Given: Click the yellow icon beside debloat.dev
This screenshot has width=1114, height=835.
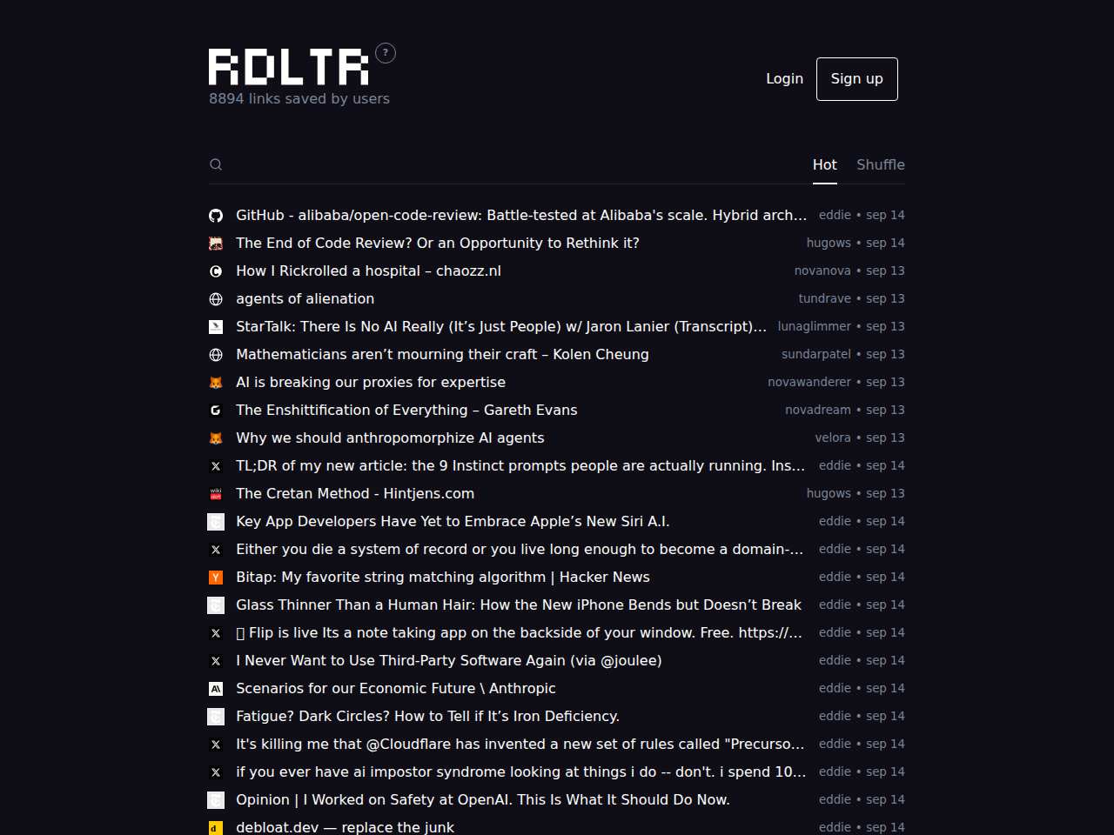Looking at the screenshot, I should 216,827.
